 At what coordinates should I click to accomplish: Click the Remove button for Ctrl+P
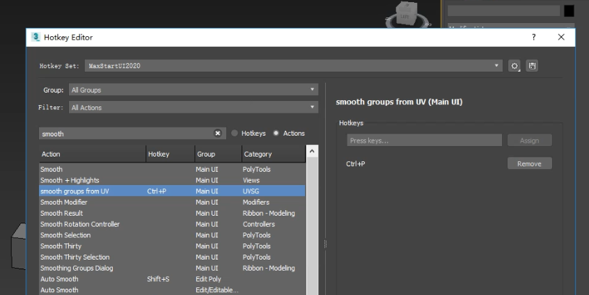point(529,164)
